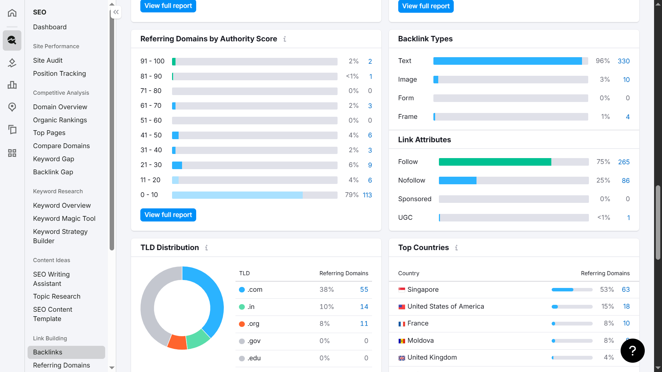Click the 55 domains link for .com
The image size is (662, 372).
(x=364, y=289)
